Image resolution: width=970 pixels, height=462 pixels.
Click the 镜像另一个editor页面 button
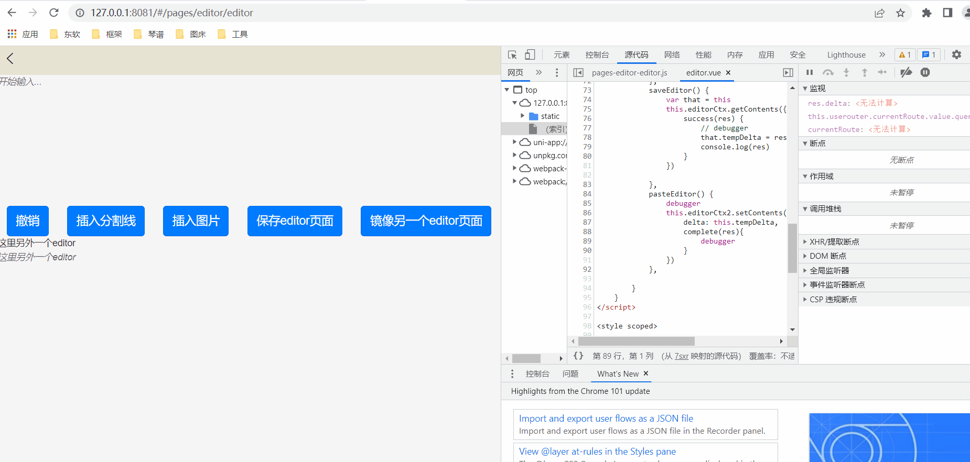426,221
